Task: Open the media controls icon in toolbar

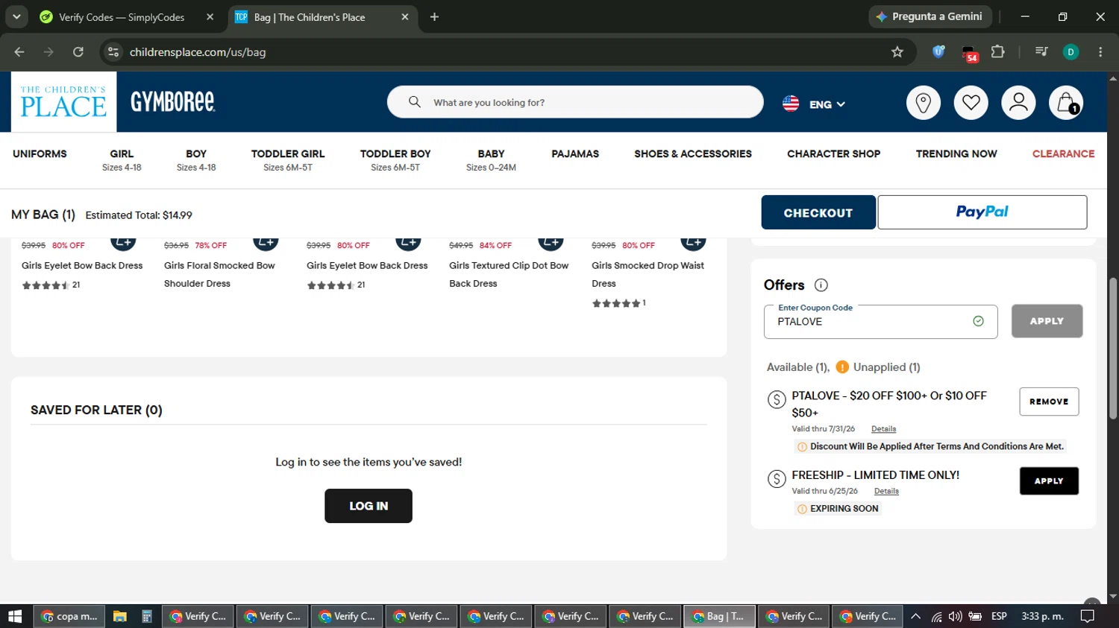Action: tap(1041, 52)
